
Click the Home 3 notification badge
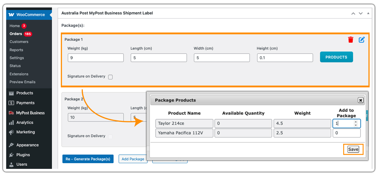point(24,26)
